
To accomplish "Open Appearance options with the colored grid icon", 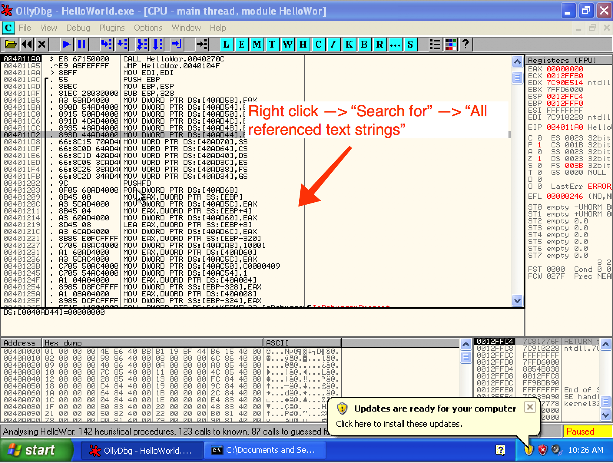I will pos(451,44).
